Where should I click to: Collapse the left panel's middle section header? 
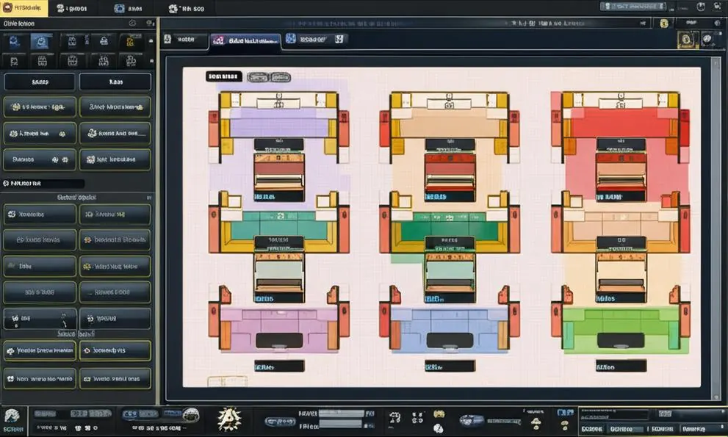[x=78, y=198]
